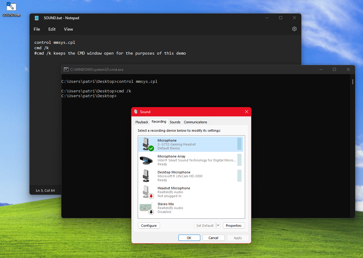The width and height of the screenshot is (363, 258).
Task: Switch to the Communications tab
Action: pyautogui.click(x=195, y=122)
